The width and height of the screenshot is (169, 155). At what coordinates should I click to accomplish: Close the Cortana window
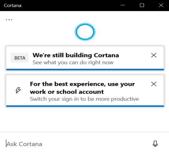click(161, 5)
